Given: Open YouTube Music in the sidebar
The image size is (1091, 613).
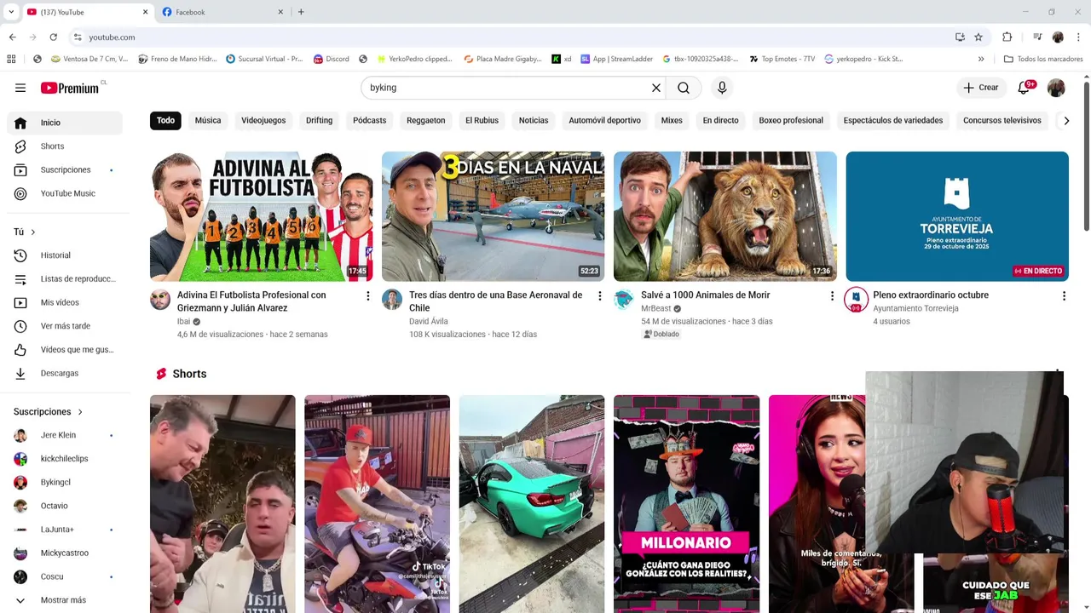Looking at the screenshot, I should [x=65, y=193].
